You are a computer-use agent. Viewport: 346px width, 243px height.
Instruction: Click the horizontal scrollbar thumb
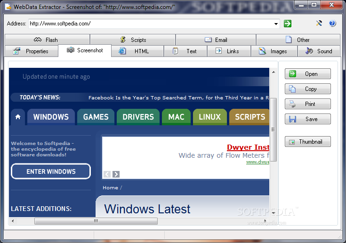pos(96,221)
